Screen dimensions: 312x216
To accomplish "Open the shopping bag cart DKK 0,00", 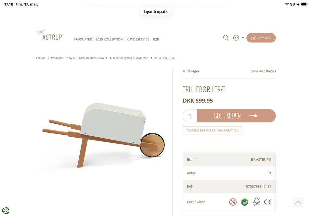I will point(261,38).
